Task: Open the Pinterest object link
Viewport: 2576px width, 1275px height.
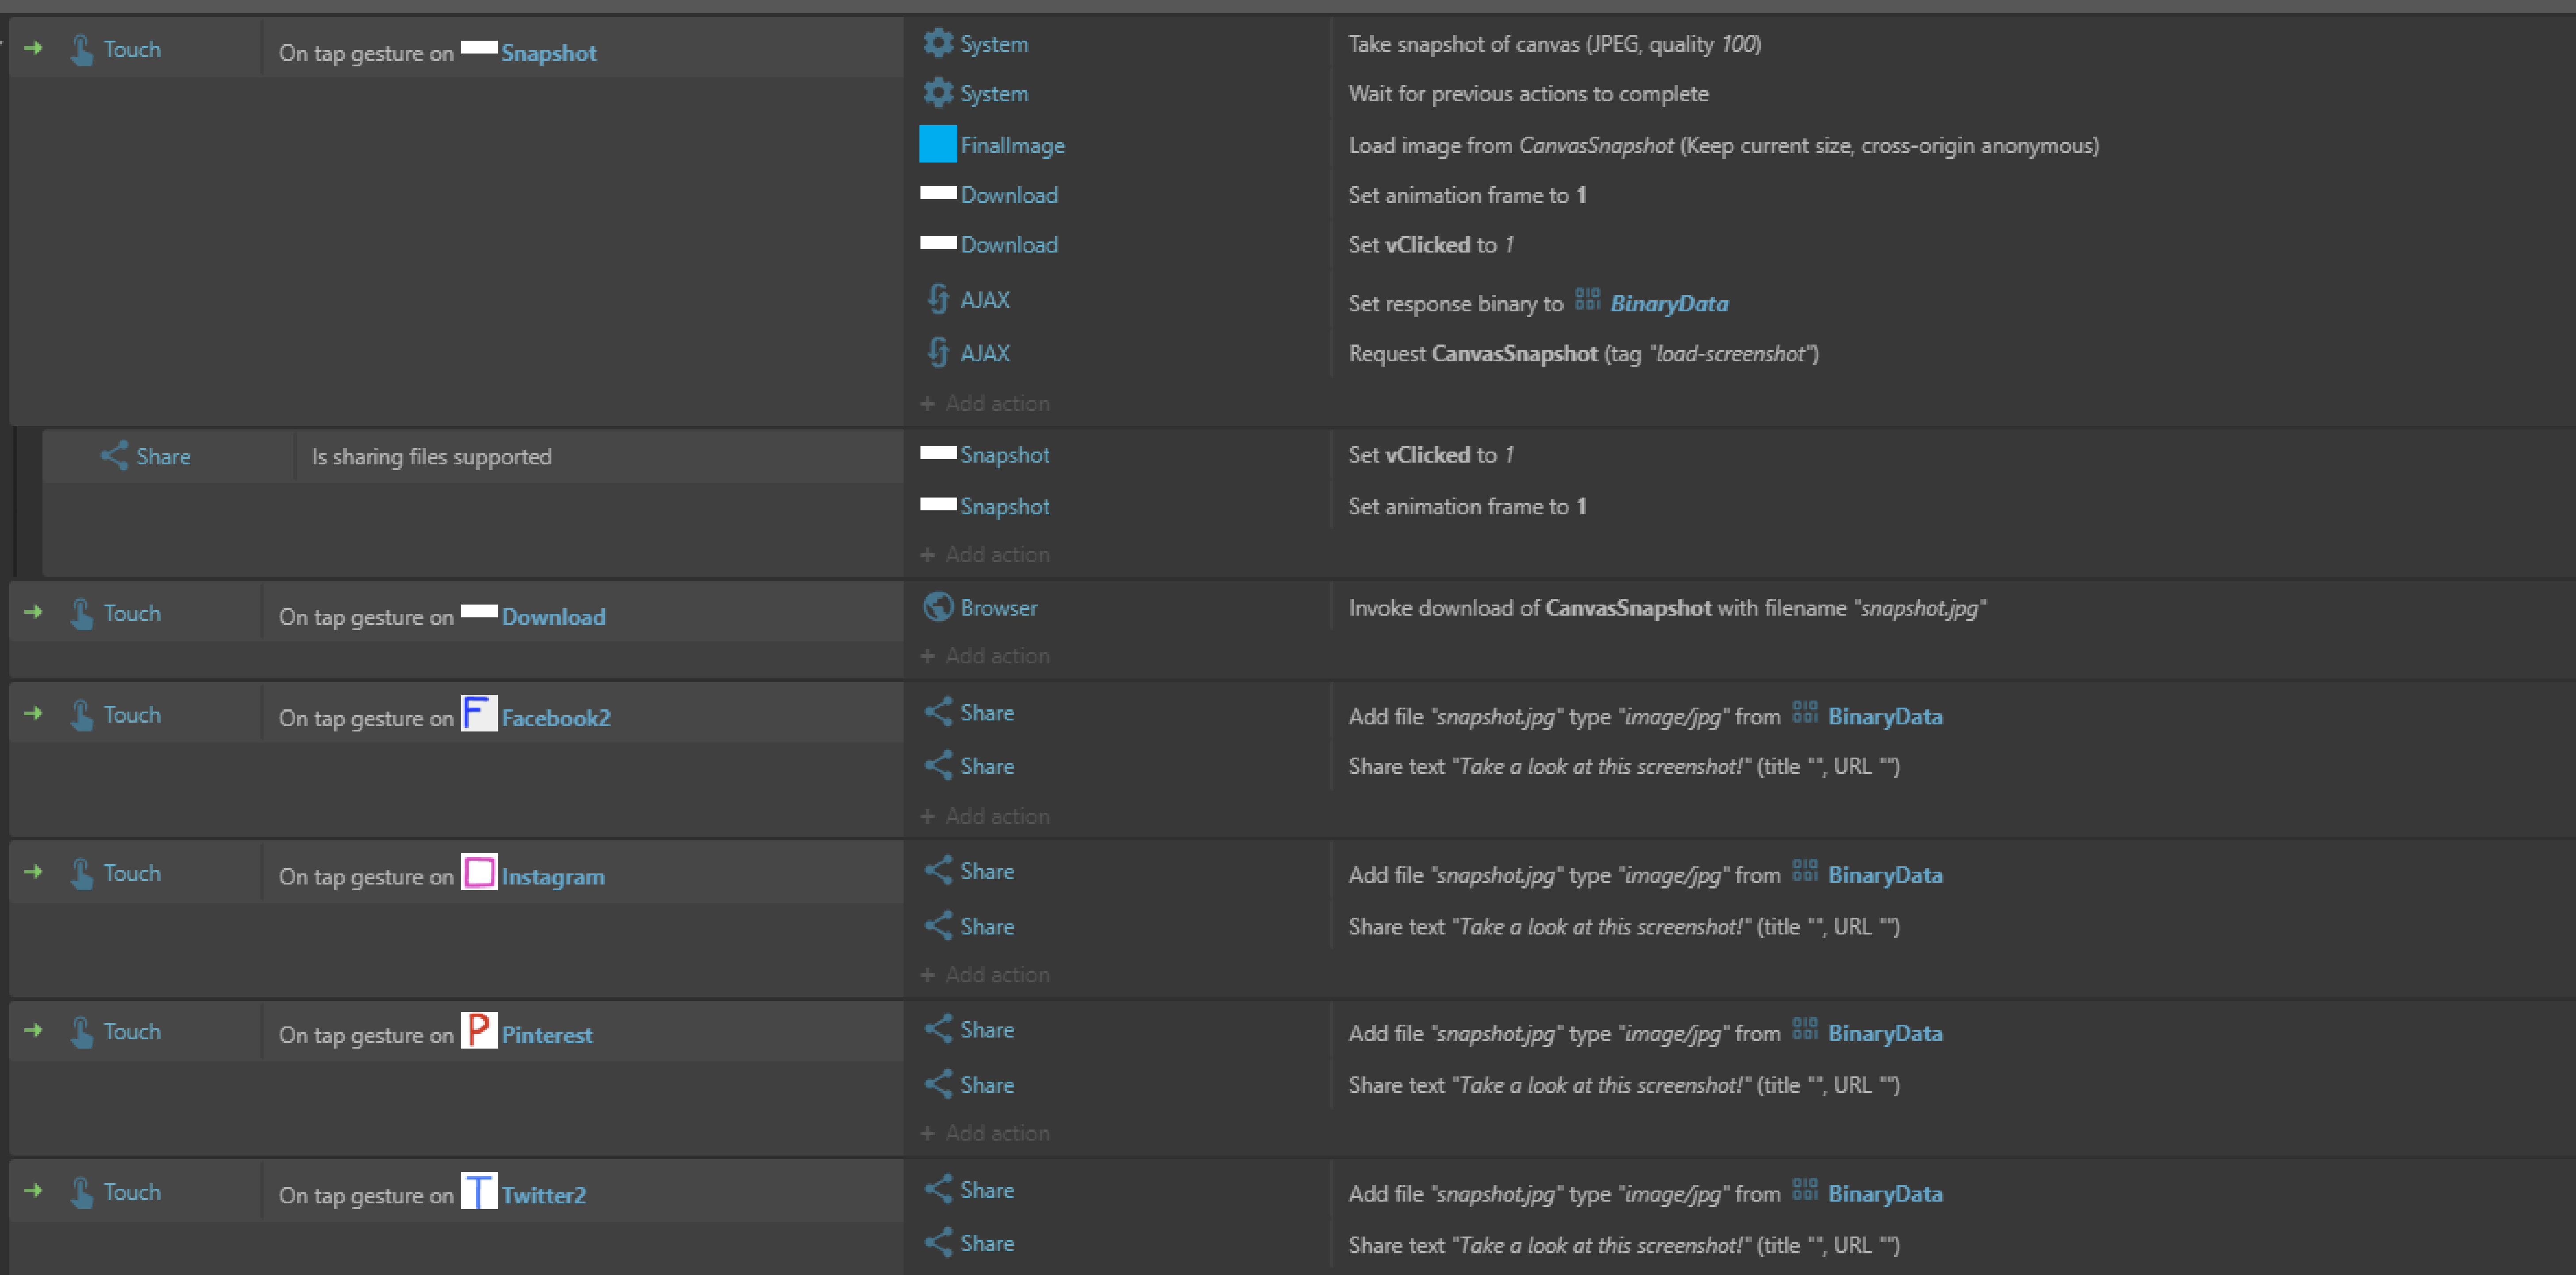Action: [547, 1035]
